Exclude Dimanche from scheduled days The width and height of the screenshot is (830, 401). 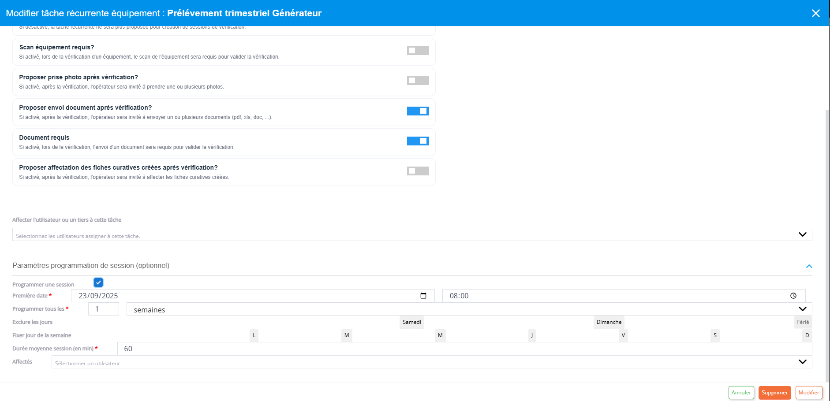pos(609,322)
